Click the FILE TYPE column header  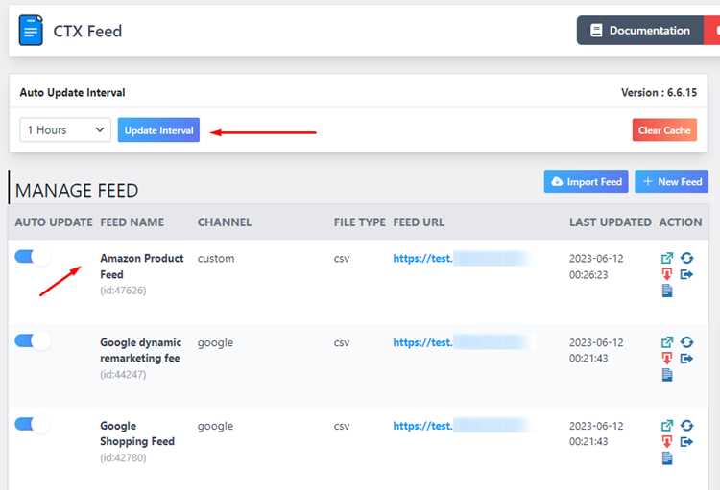360,222
